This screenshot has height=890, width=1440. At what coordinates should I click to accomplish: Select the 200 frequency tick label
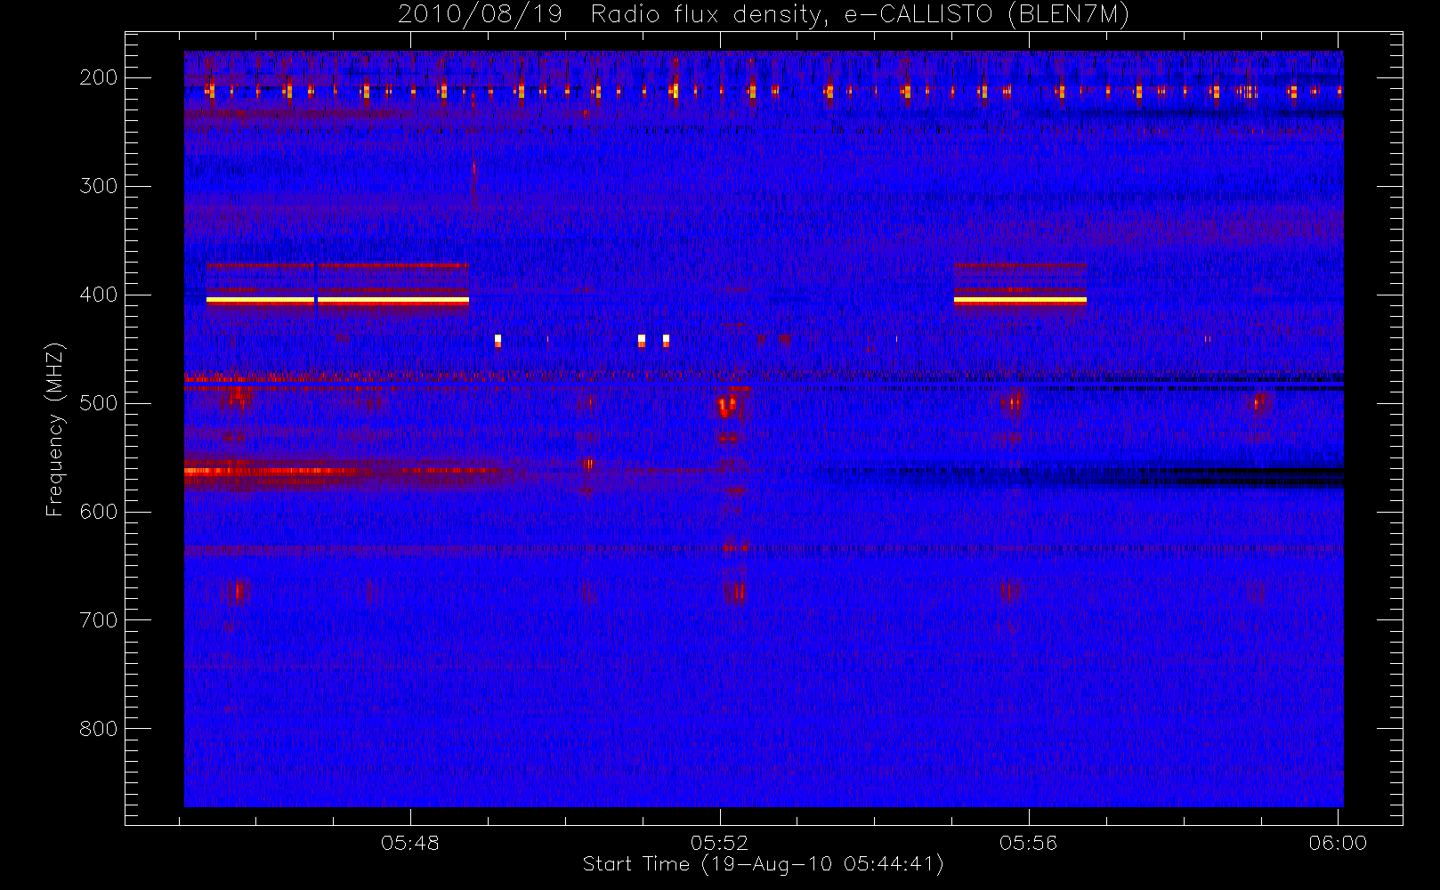pyautogui.click(x=98, y=77)
